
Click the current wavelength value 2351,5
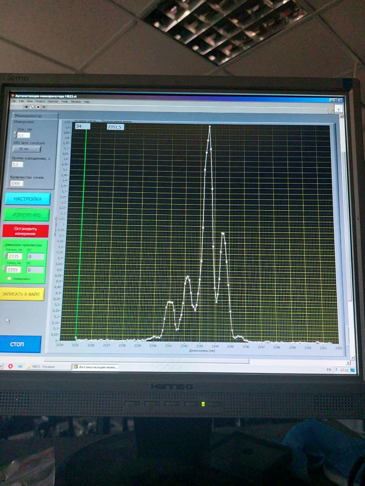coord(115,127)
